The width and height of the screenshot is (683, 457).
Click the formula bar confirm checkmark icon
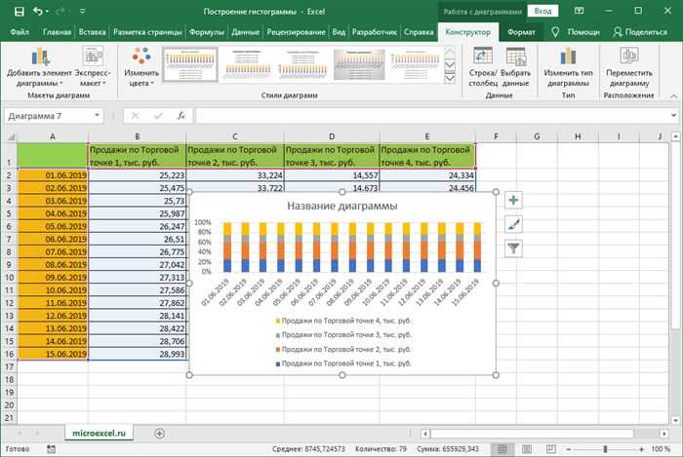coord(158,116)
